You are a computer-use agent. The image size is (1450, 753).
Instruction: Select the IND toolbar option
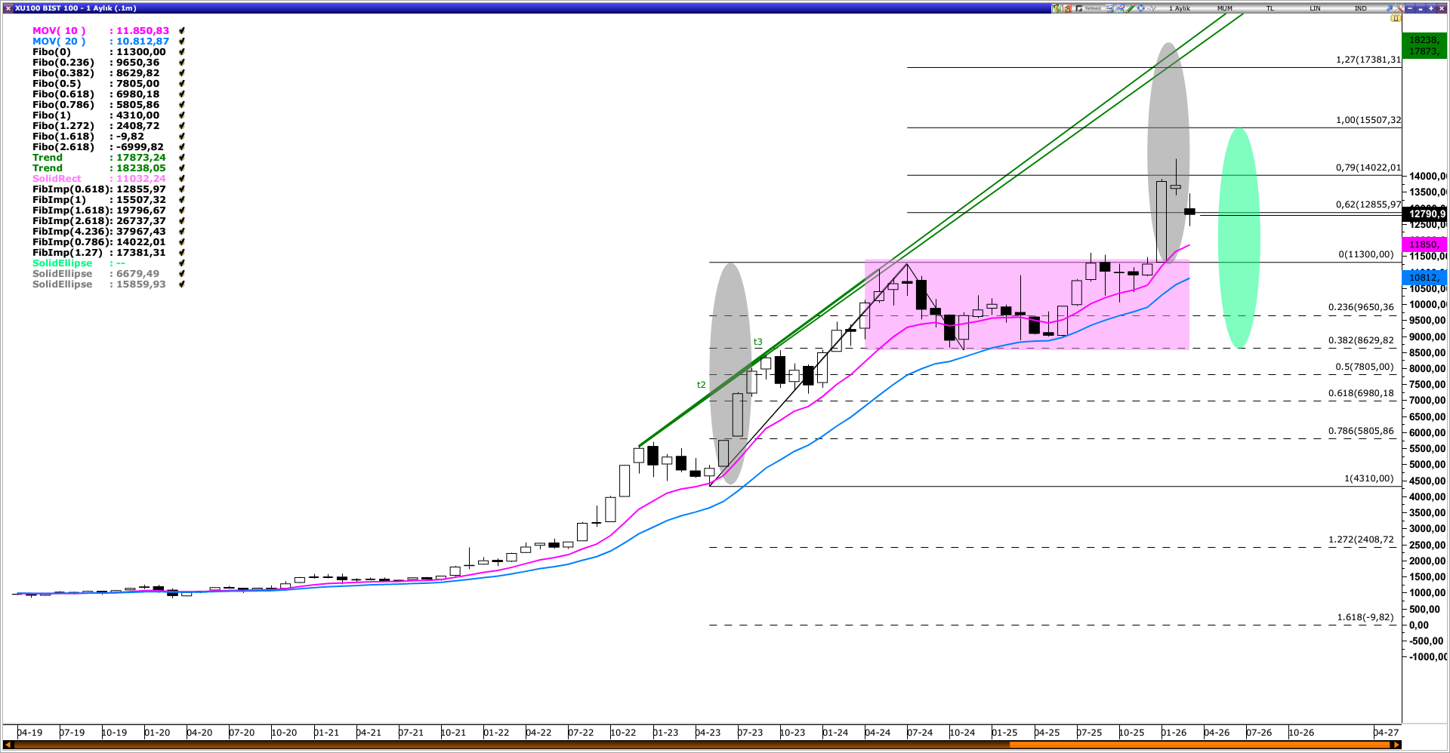[1360, 8]
